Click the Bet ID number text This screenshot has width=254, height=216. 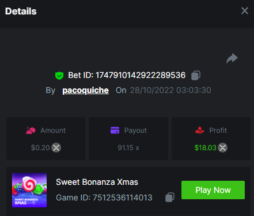click(x=141, y=75)
